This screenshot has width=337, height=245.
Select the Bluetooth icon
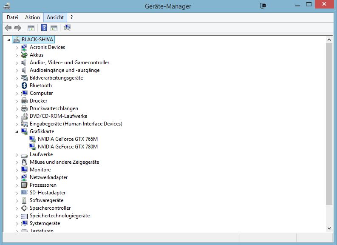pos(24,85)
